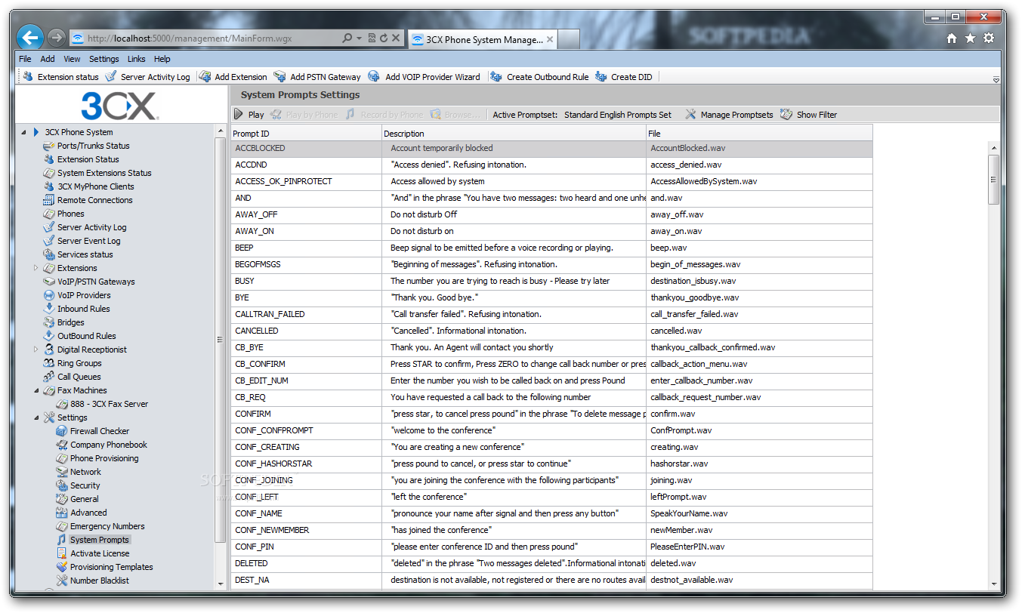Select the CONF_PIN prompt row
Screen dimensions: 1022x613
point(551,547)
